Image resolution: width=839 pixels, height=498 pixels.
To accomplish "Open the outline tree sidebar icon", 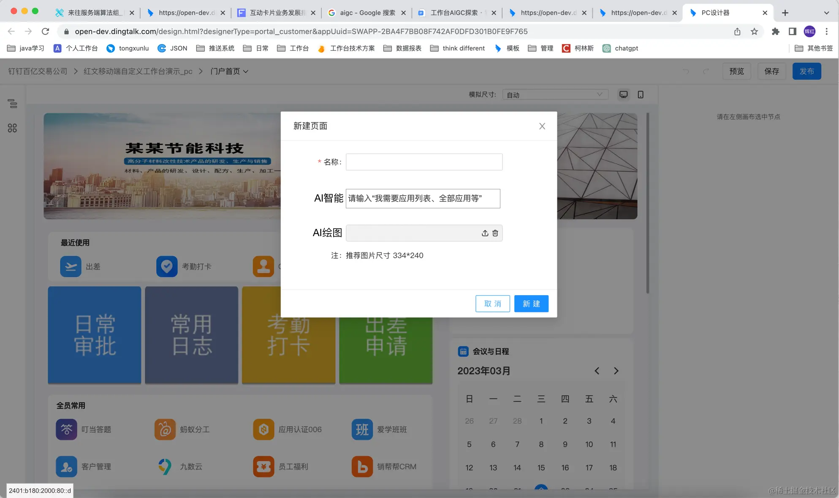I will point(12,103).
